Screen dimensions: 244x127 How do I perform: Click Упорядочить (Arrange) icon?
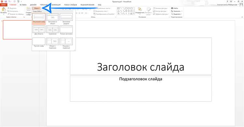[140, 9]
